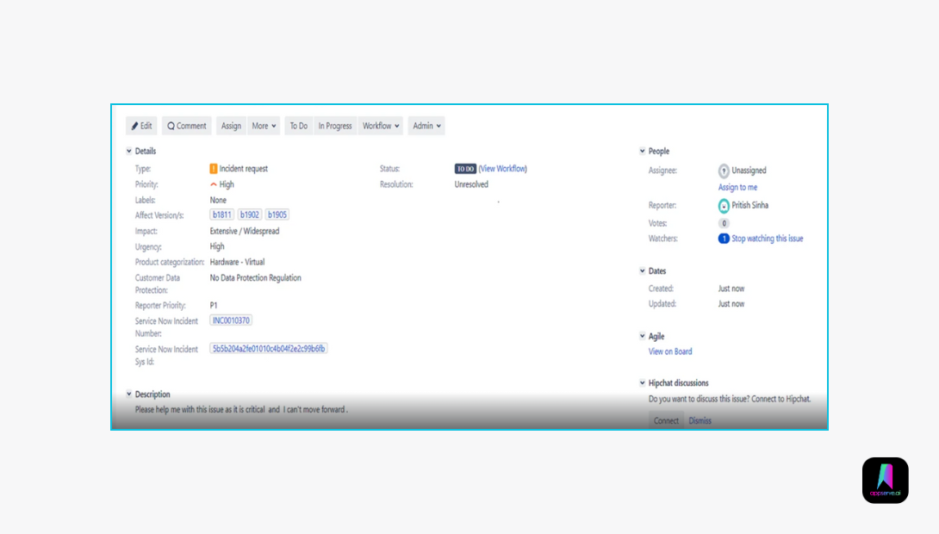The height and width of the screenshot is (534, 939).
Task: Click the appserve.ai logo icon
Action: point(885,480)
